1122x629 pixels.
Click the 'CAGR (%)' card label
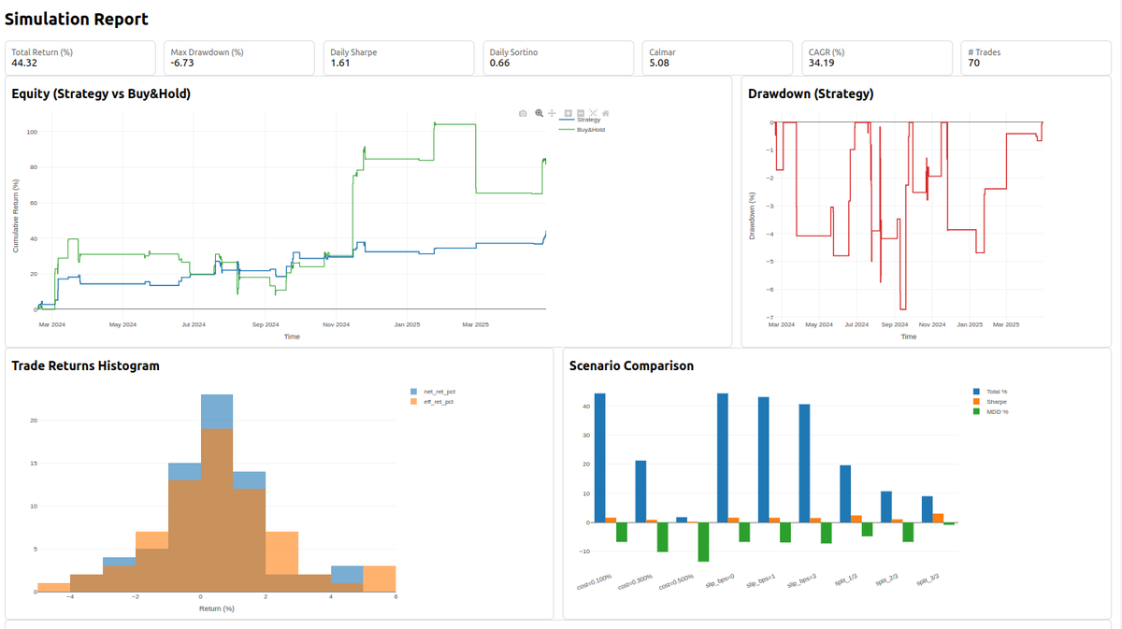[x=827, y=52]
